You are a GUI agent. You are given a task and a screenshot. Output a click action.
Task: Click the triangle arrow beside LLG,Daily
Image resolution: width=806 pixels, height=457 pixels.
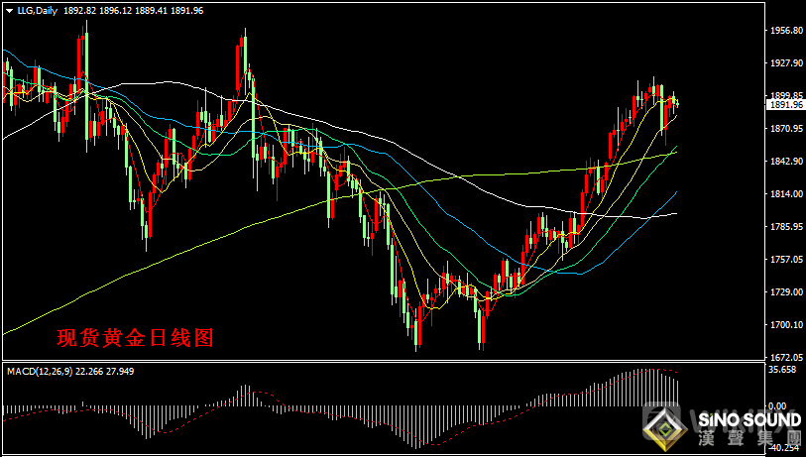coord(9,11)
